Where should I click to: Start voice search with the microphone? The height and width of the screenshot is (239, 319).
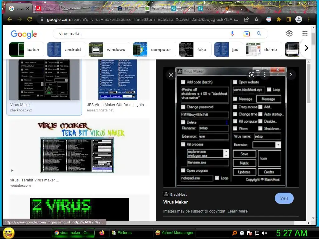tap(232, 34)
